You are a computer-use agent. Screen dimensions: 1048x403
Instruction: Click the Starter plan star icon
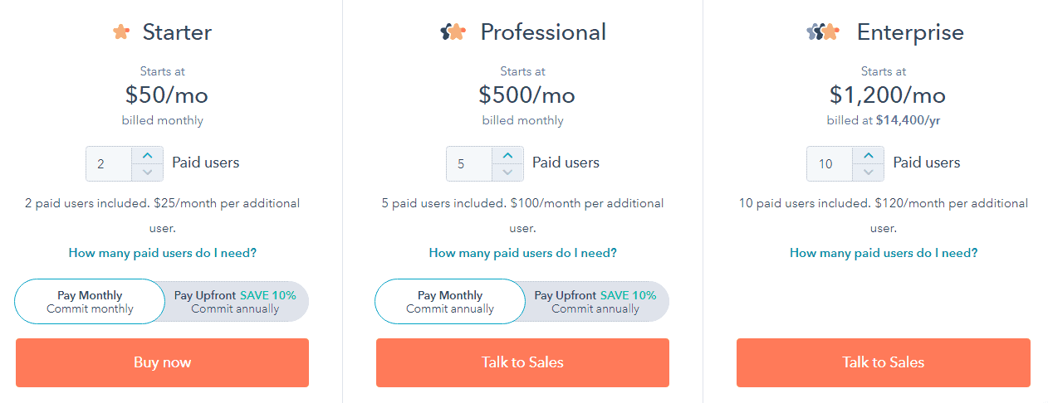(121, 32)
